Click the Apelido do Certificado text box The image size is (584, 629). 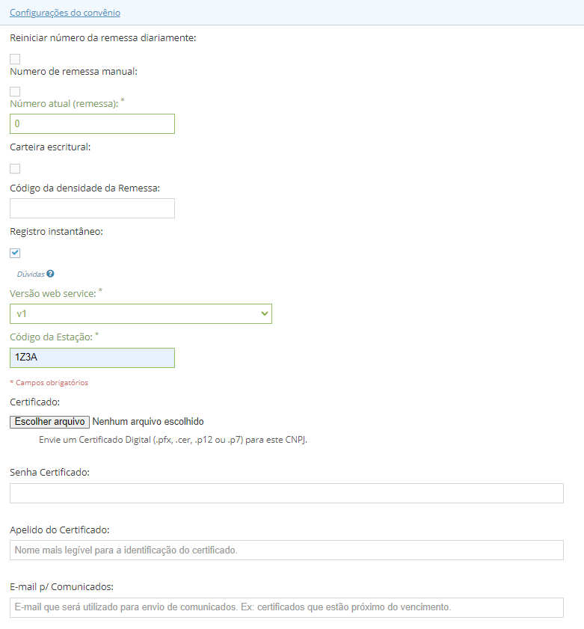tap(286, 550)
